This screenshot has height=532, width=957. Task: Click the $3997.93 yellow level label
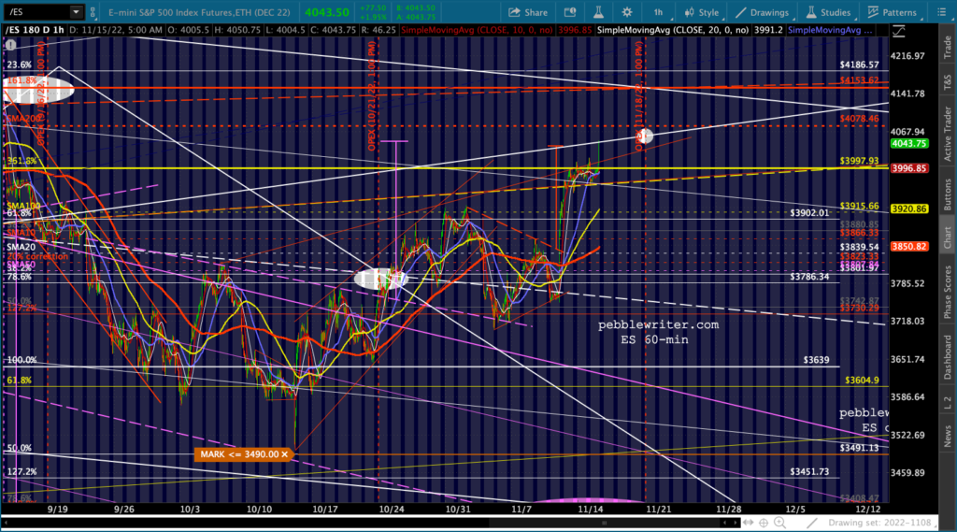tap(859, 161)
